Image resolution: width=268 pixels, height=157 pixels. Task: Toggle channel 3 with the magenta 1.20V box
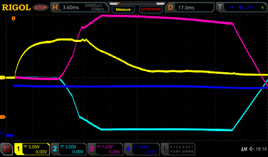(x=105, y=149)
